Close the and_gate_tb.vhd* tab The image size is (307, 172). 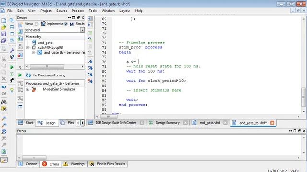tap(272, 123)
